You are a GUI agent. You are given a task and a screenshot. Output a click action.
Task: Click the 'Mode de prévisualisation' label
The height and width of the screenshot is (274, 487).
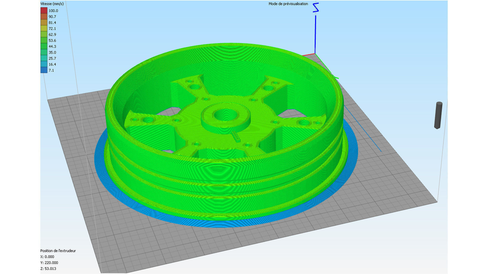click(x=288, y=4)
